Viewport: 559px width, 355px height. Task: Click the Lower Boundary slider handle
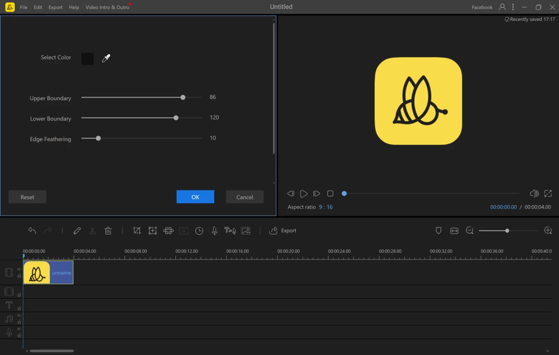click(x=176, y=118)
